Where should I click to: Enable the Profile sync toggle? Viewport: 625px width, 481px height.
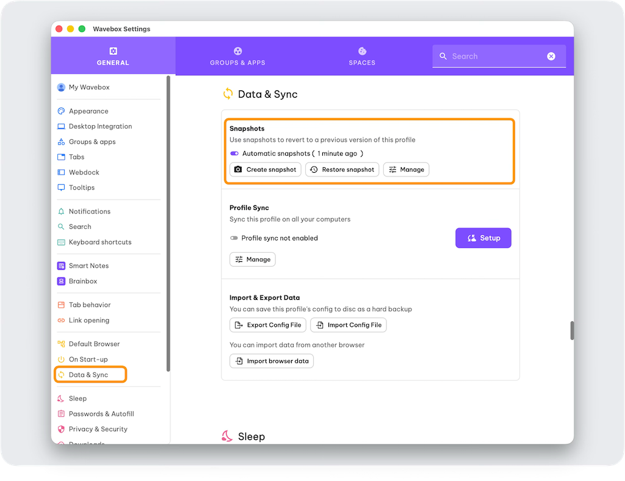(234, 238)
